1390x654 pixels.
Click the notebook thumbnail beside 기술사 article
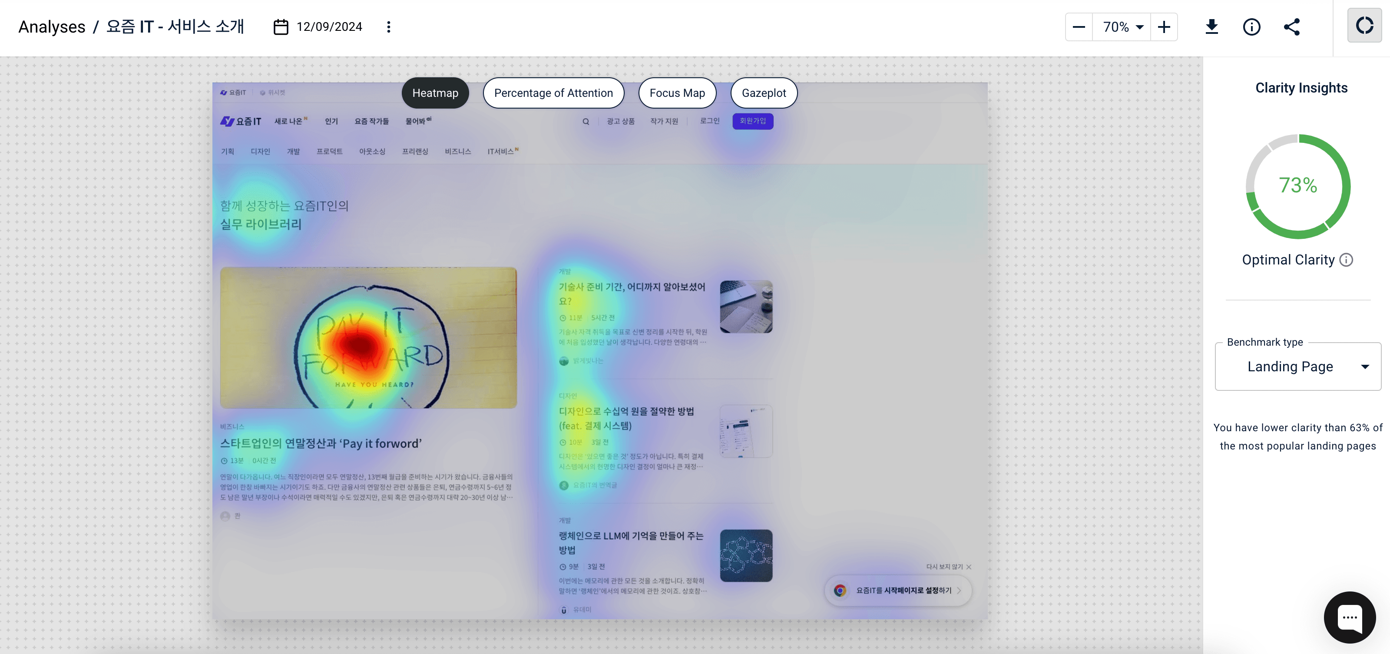(x=746, y=307)
